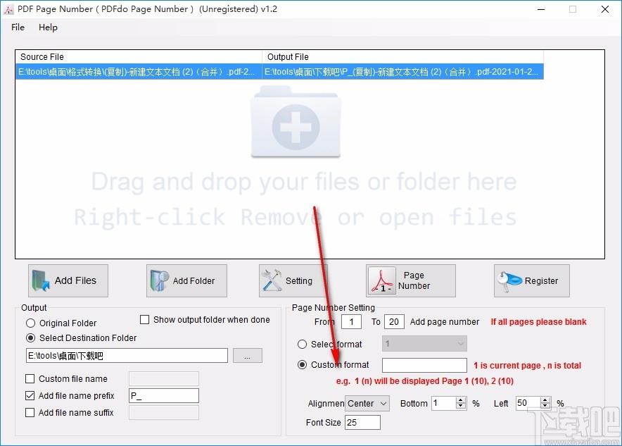This screenshot has height=446, width=622.
Task: Select the output file path cell
Action: [402, 72]
